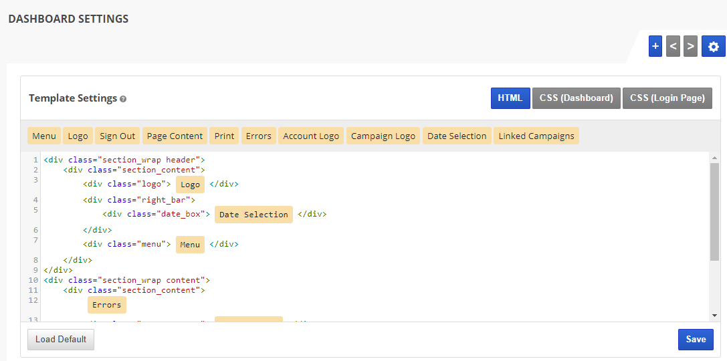
Task: Insert the Linked Campaigns tag
Action: click(536, 136)
